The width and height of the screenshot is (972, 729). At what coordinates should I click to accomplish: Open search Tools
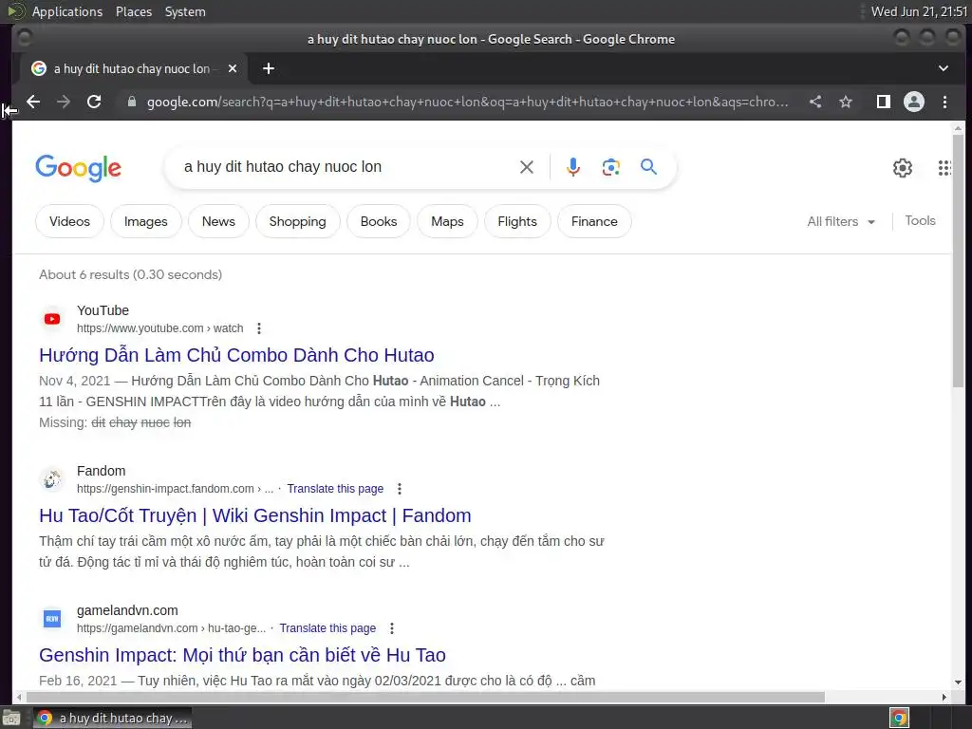tap(920, 220)
